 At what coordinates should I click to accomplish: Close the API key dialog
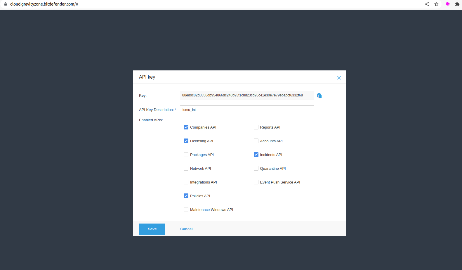tap(339, 78)
